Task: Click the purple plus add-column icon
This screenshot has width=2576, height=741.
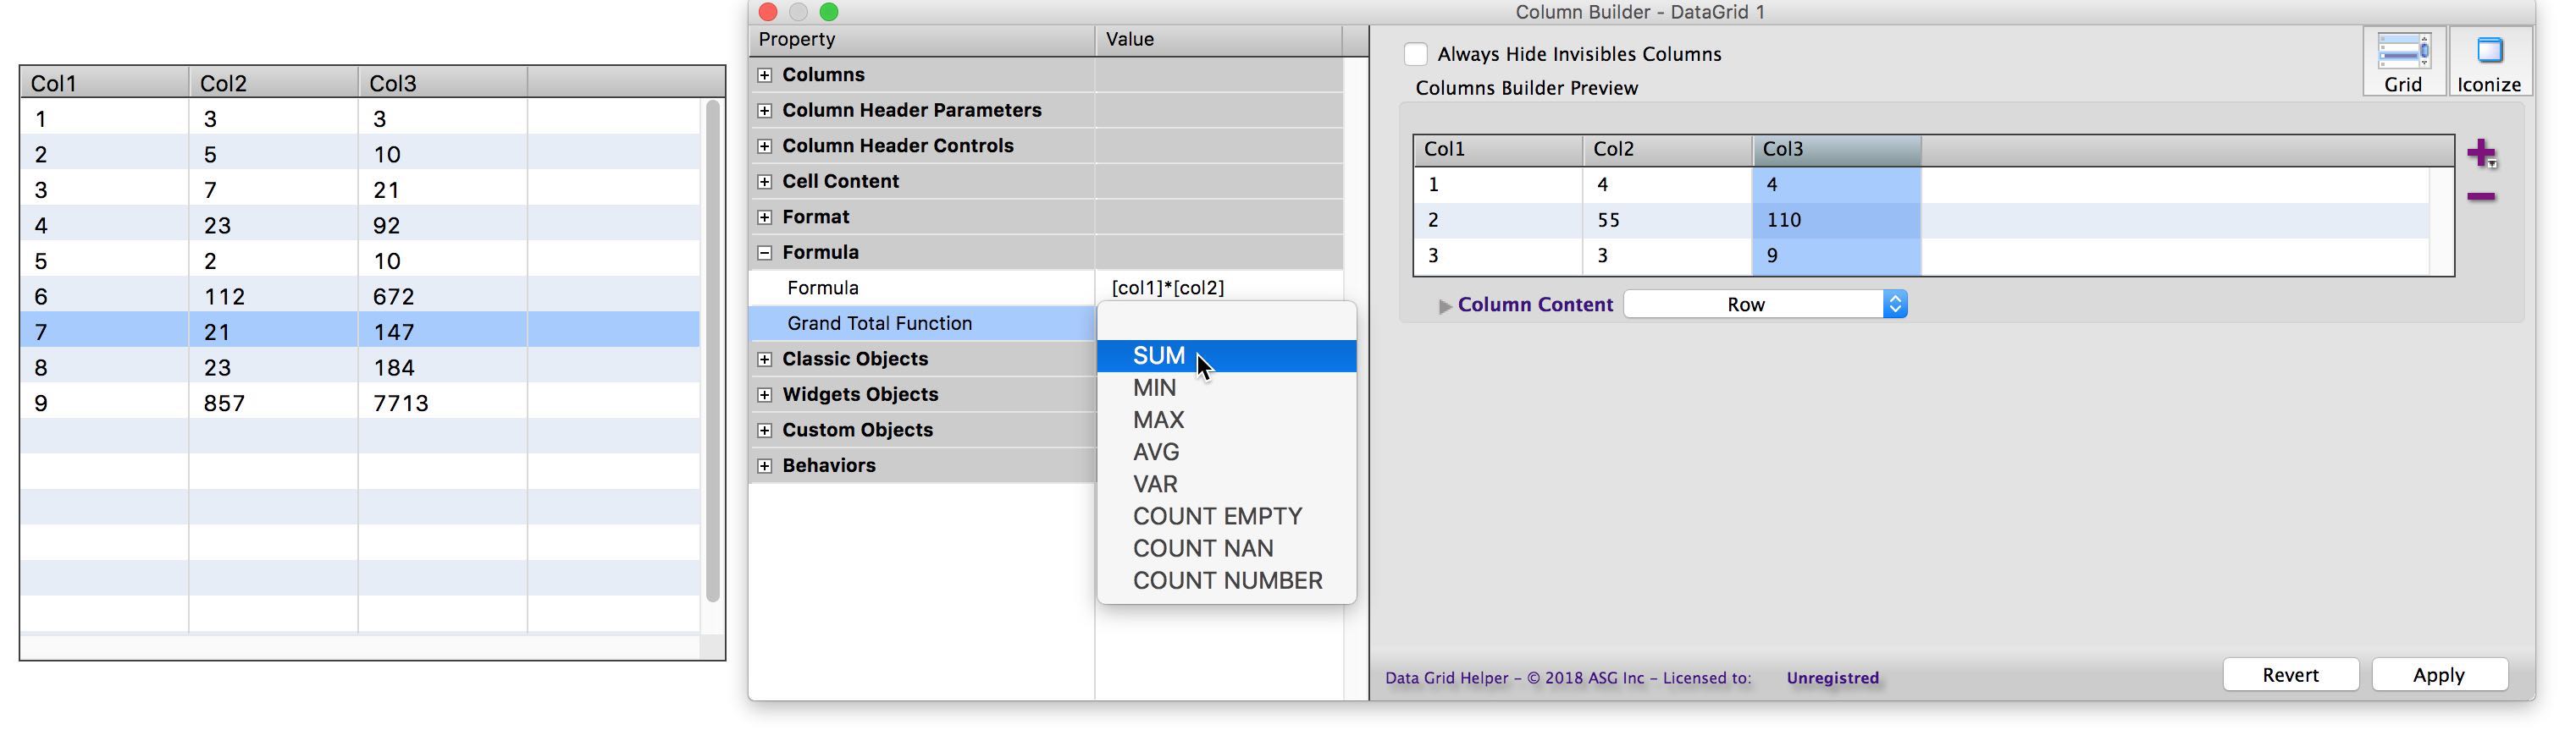Action: point(2480,153)
